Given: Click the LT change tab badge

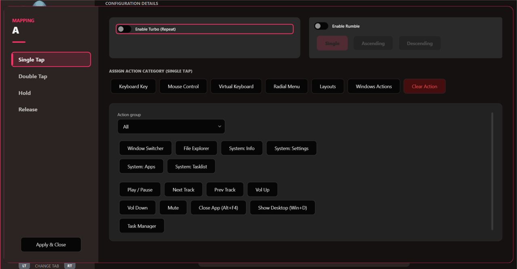Looking at the screenshot, I should (24, 266).
